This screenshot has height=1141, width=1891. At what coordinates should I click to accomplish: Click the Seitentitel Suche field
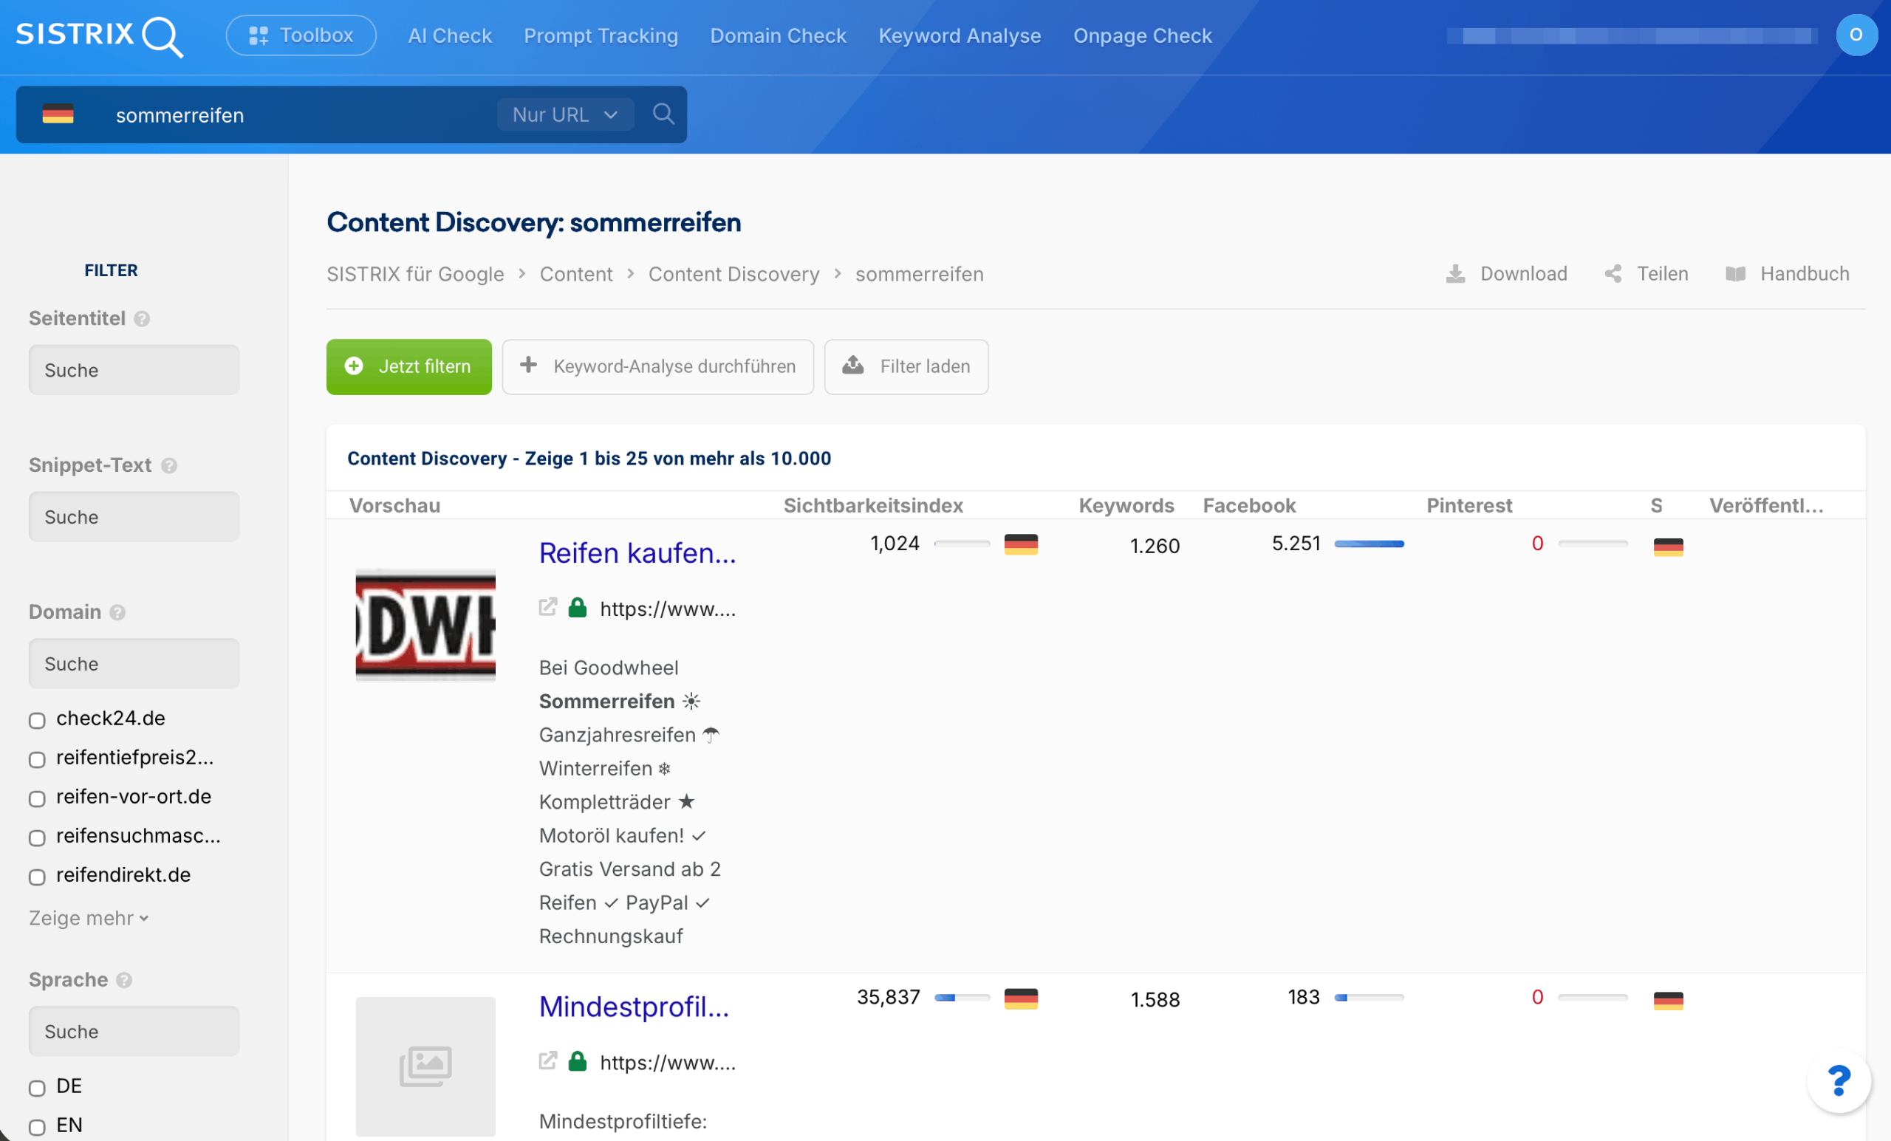[134, 370]
